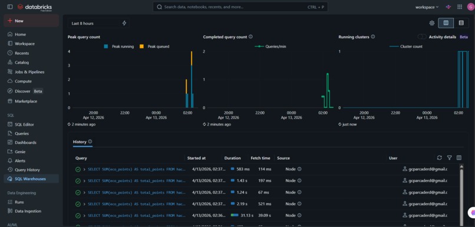Open Query History in the sidebar

point(31,170)
